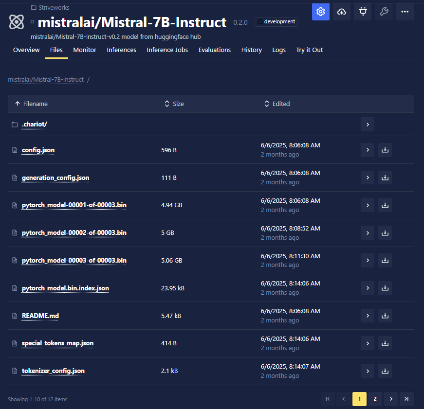The height and width of the screenshot is (409, 424).
Task: Open generation_config.json file link
Action: [55, 178]
